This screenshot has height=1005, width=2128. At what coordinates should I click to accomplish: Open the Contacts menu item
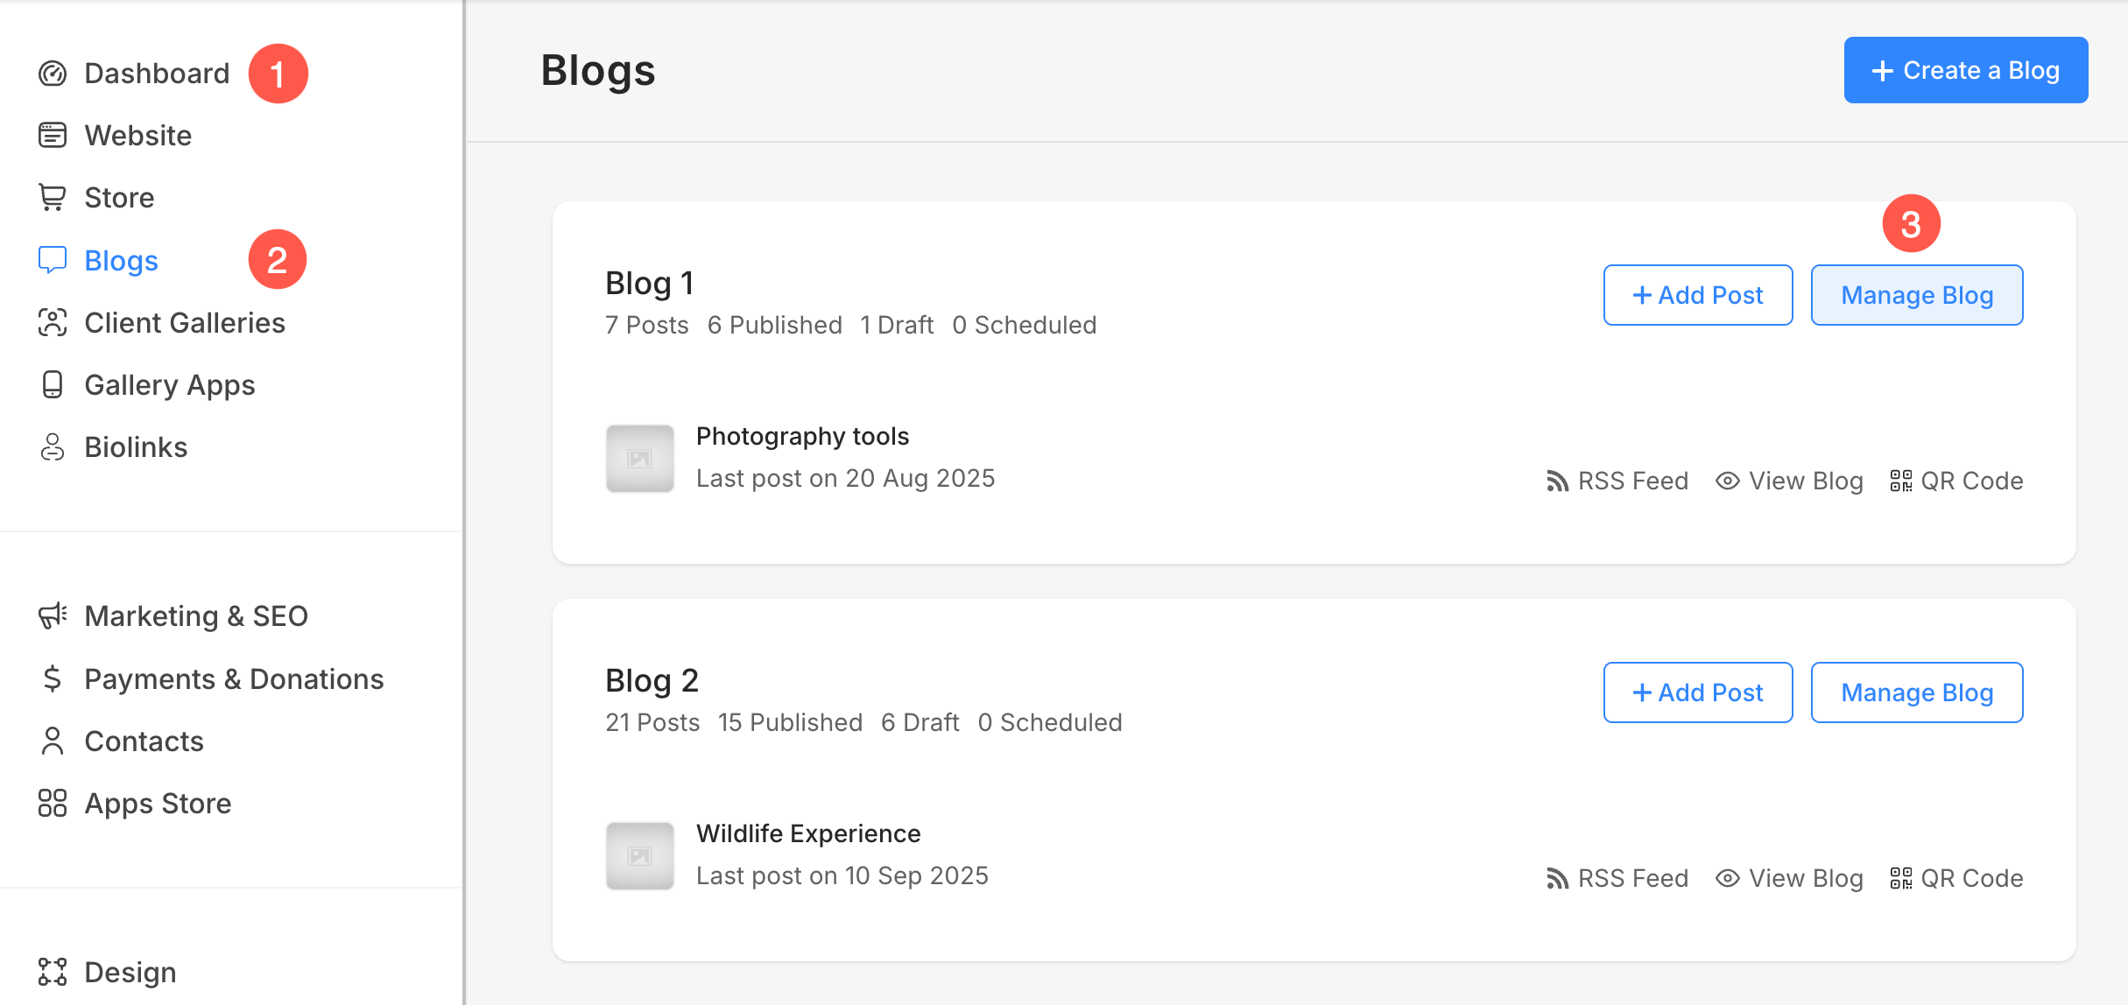pos(144,741)
